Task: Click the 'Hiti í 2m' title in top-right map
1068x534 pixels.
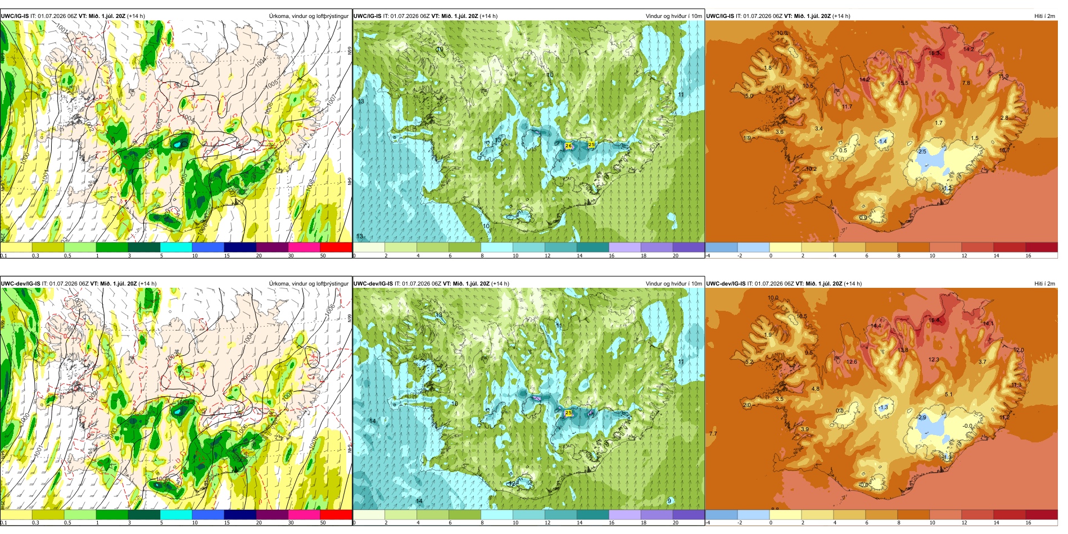Action: point(1044,16)
